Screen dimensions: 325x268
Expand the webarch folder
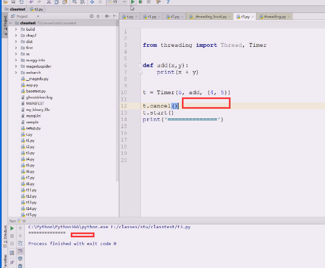click(x=16, y=73)
